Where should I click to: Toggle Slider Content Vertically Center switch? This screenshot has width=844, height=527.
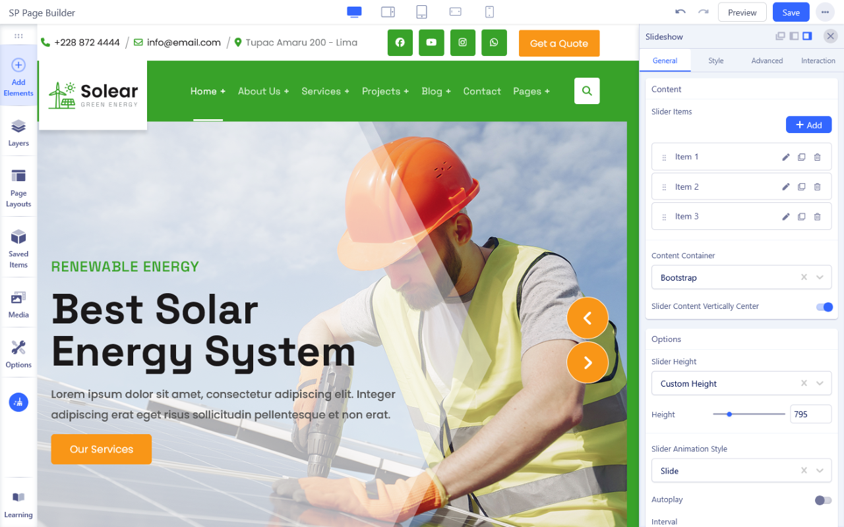824,307
